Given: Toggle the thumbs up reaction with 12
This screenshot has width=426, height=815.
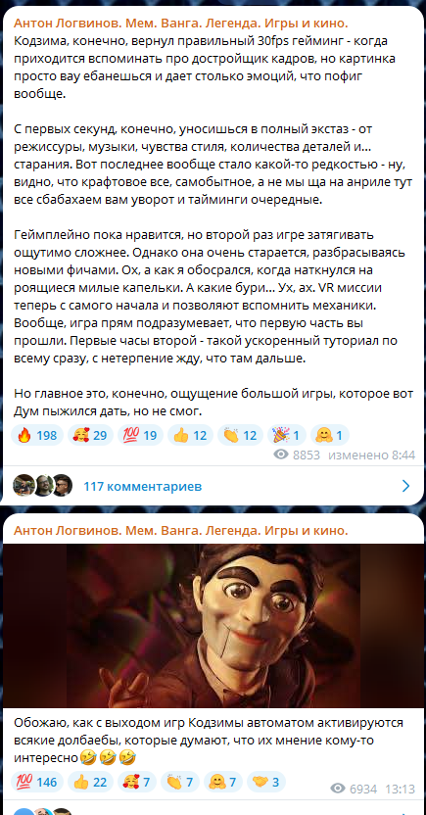Looking at the screenshot, I should [190, 435].
